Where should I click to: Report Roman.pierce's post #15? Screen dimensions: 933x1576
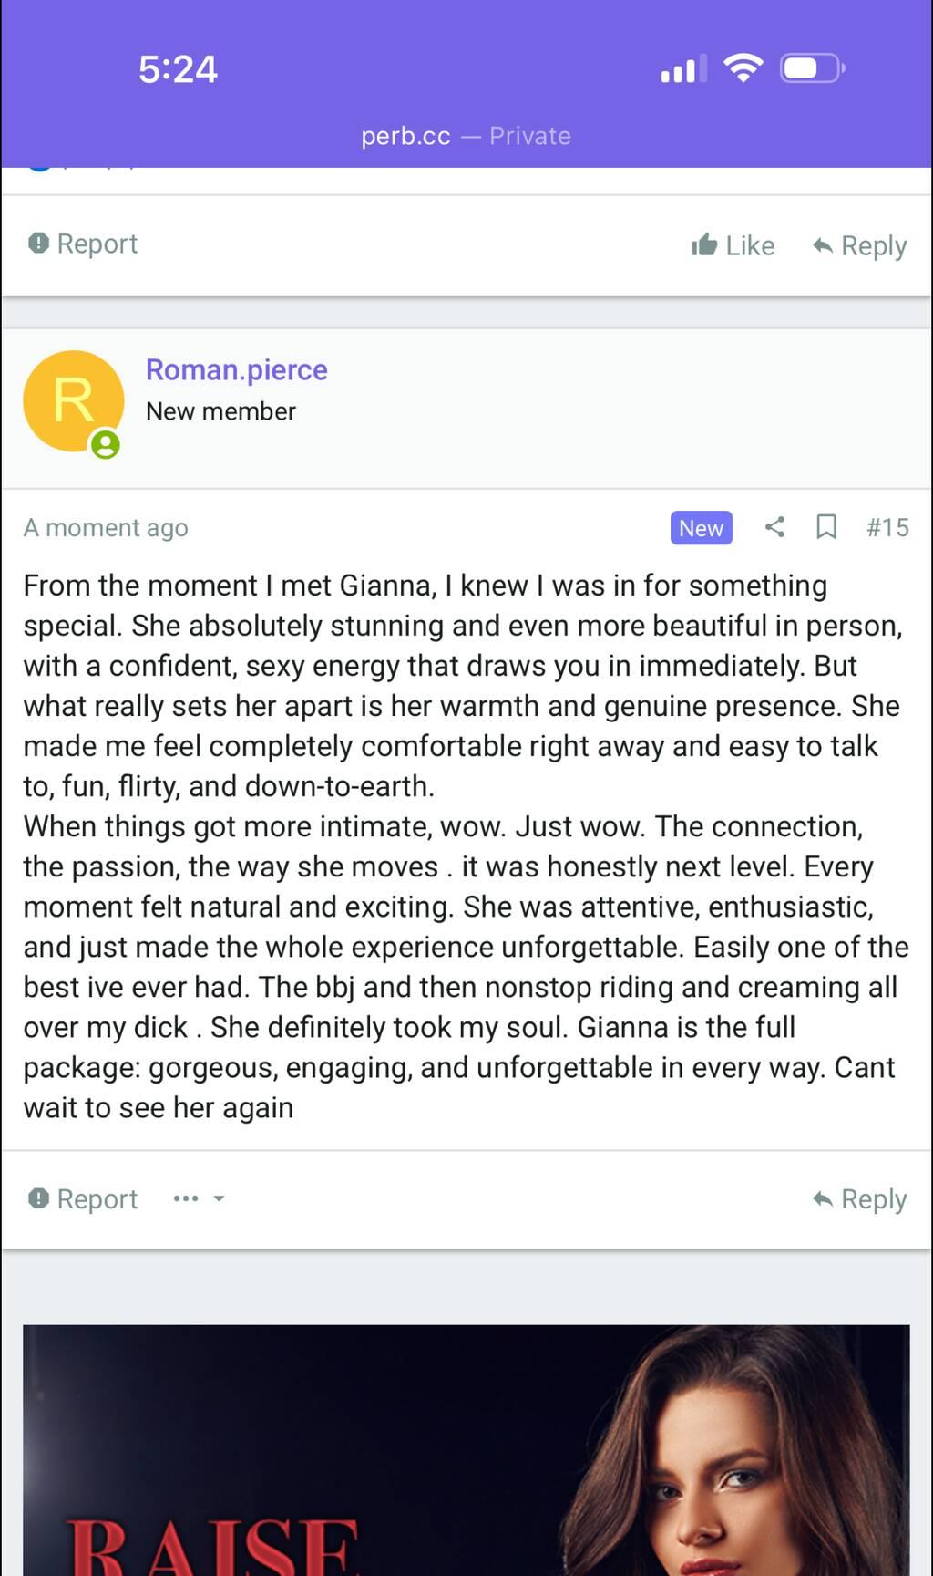[x=83, y=1198]
